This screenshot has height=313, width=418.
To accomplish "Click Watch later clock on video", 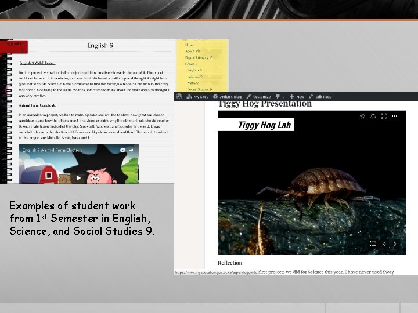I will coord(122,150).
